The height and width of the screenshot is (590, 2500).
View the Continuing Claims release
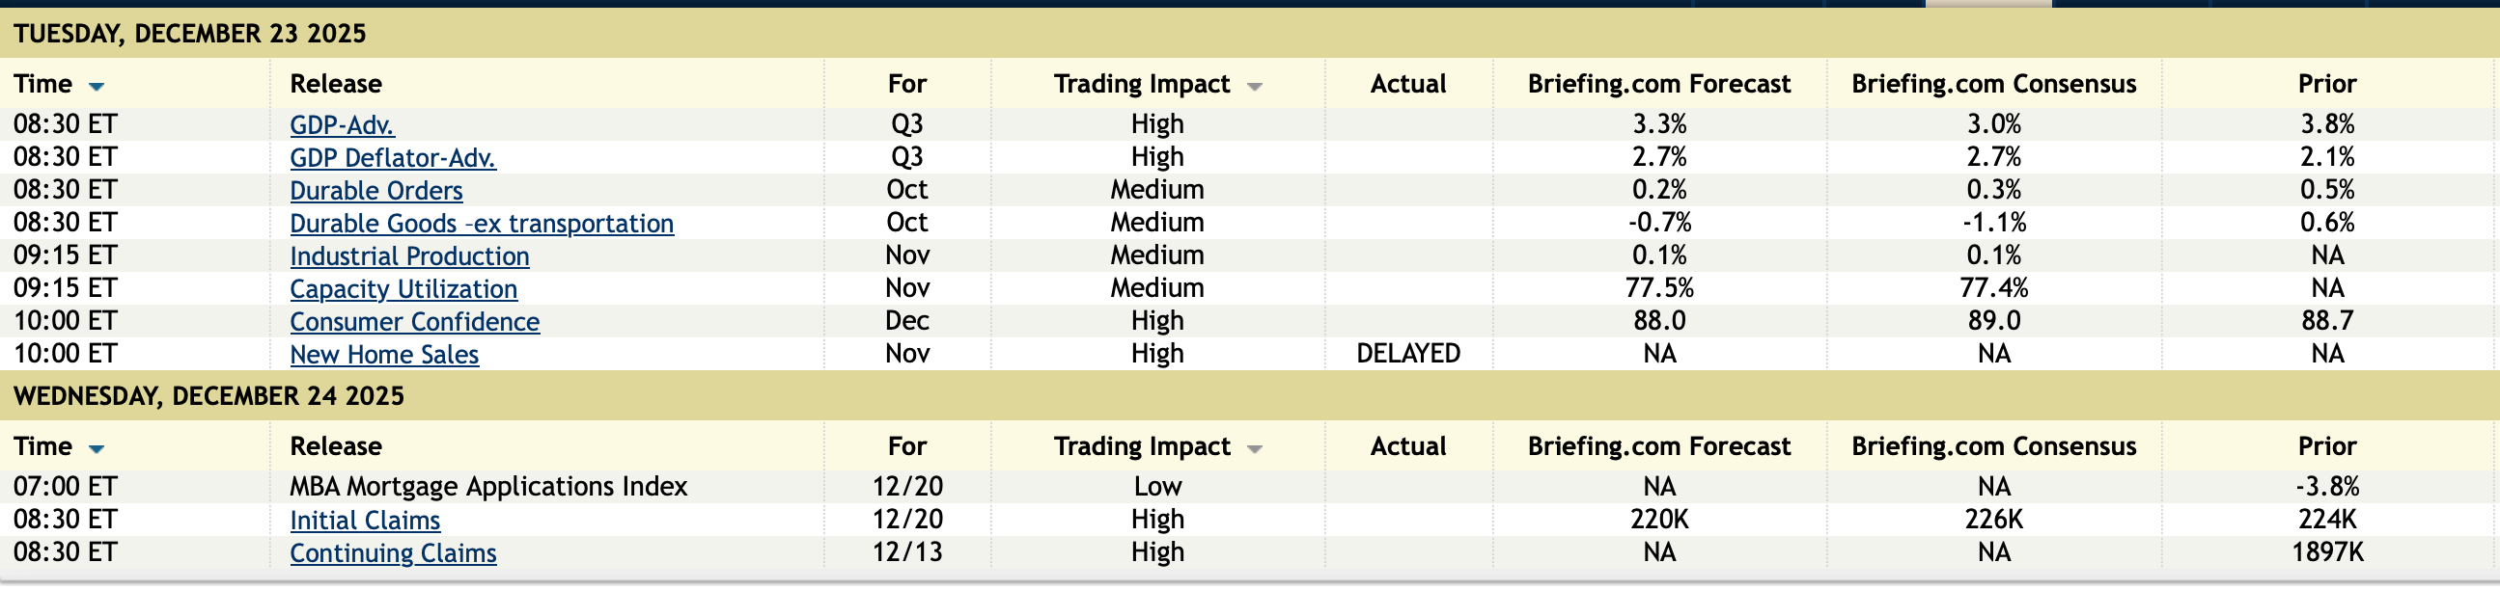click(x=393, y=553)
